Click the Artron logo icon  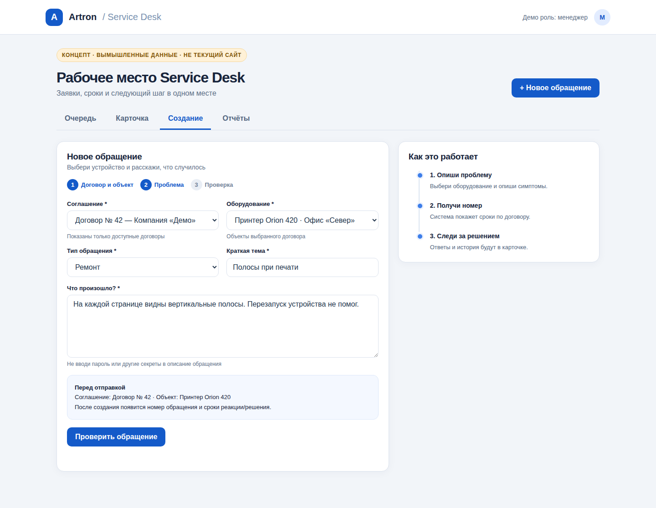click(54, 17)
